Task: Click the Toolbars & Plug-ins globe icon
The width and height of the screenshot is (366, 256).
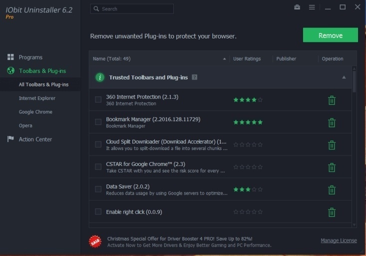Action: click(10, 70)
